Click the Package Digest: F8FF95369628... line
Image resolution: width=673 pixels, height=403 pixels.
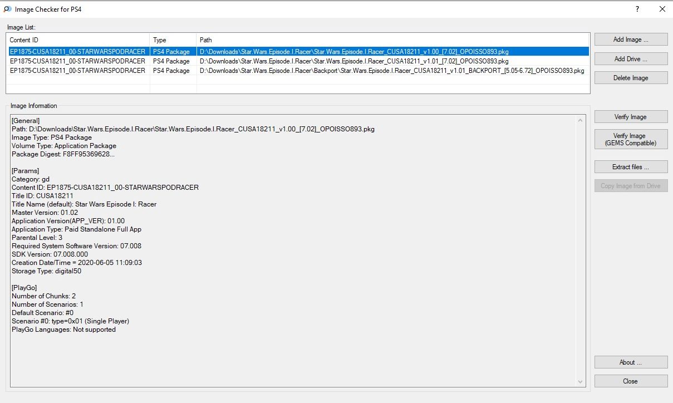pos(63,154)
